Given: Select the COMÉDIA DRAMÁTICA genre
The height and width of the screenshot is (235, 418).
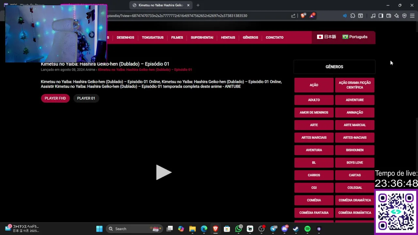Looking at the screenshot, I should pyautogui.click(x=355, y=200).
